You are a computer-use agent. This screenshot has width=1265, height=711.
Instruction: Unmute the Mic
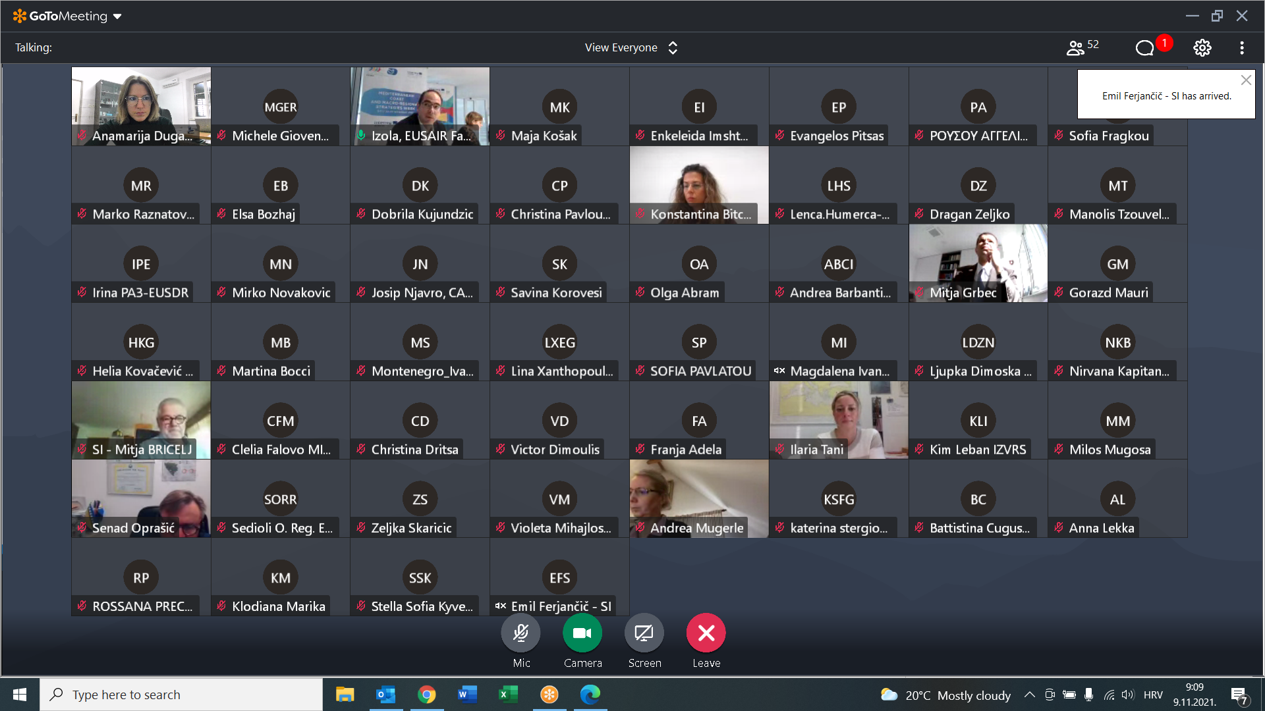coord(520,633)
